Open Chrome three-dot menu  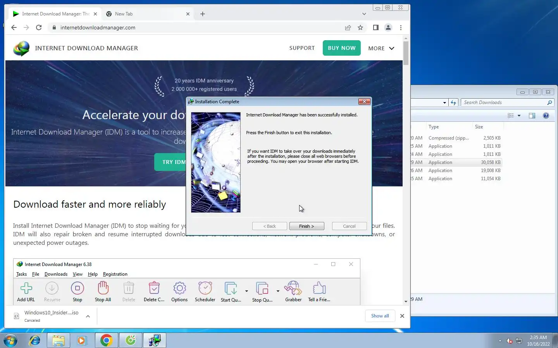click(401, 27)
